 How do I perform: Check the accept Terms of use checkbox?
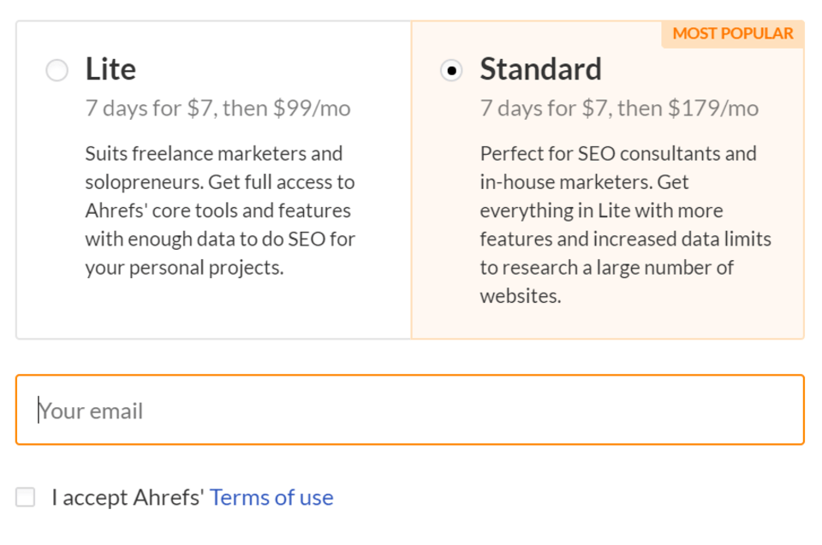[26, 497]
